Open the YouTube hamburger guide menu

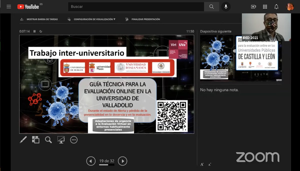tap(9, 7)
